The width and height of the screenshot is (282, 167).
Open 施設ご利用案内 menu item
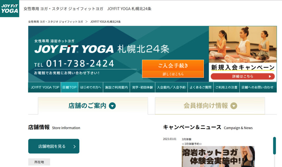point(116,87)
